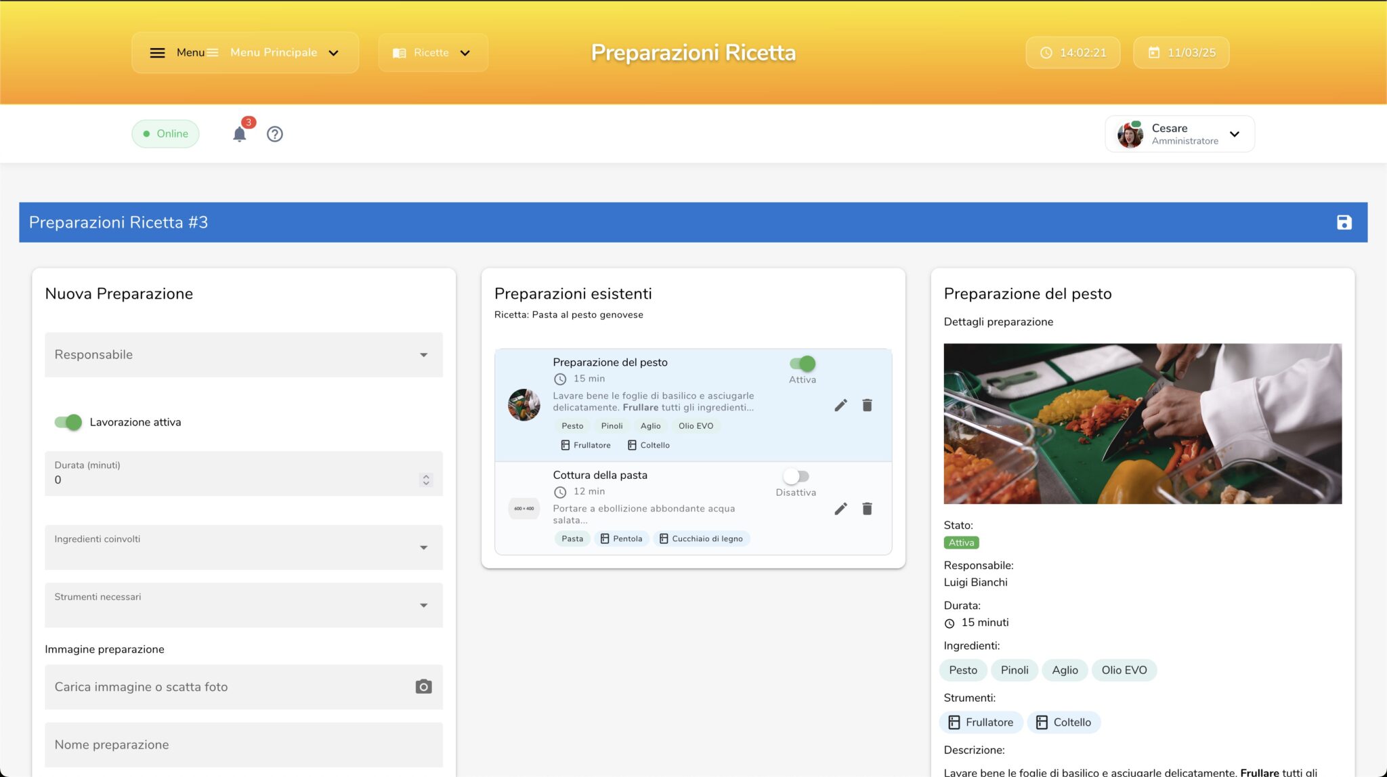Click the save icon in the blue header

tap(1345, 222)
